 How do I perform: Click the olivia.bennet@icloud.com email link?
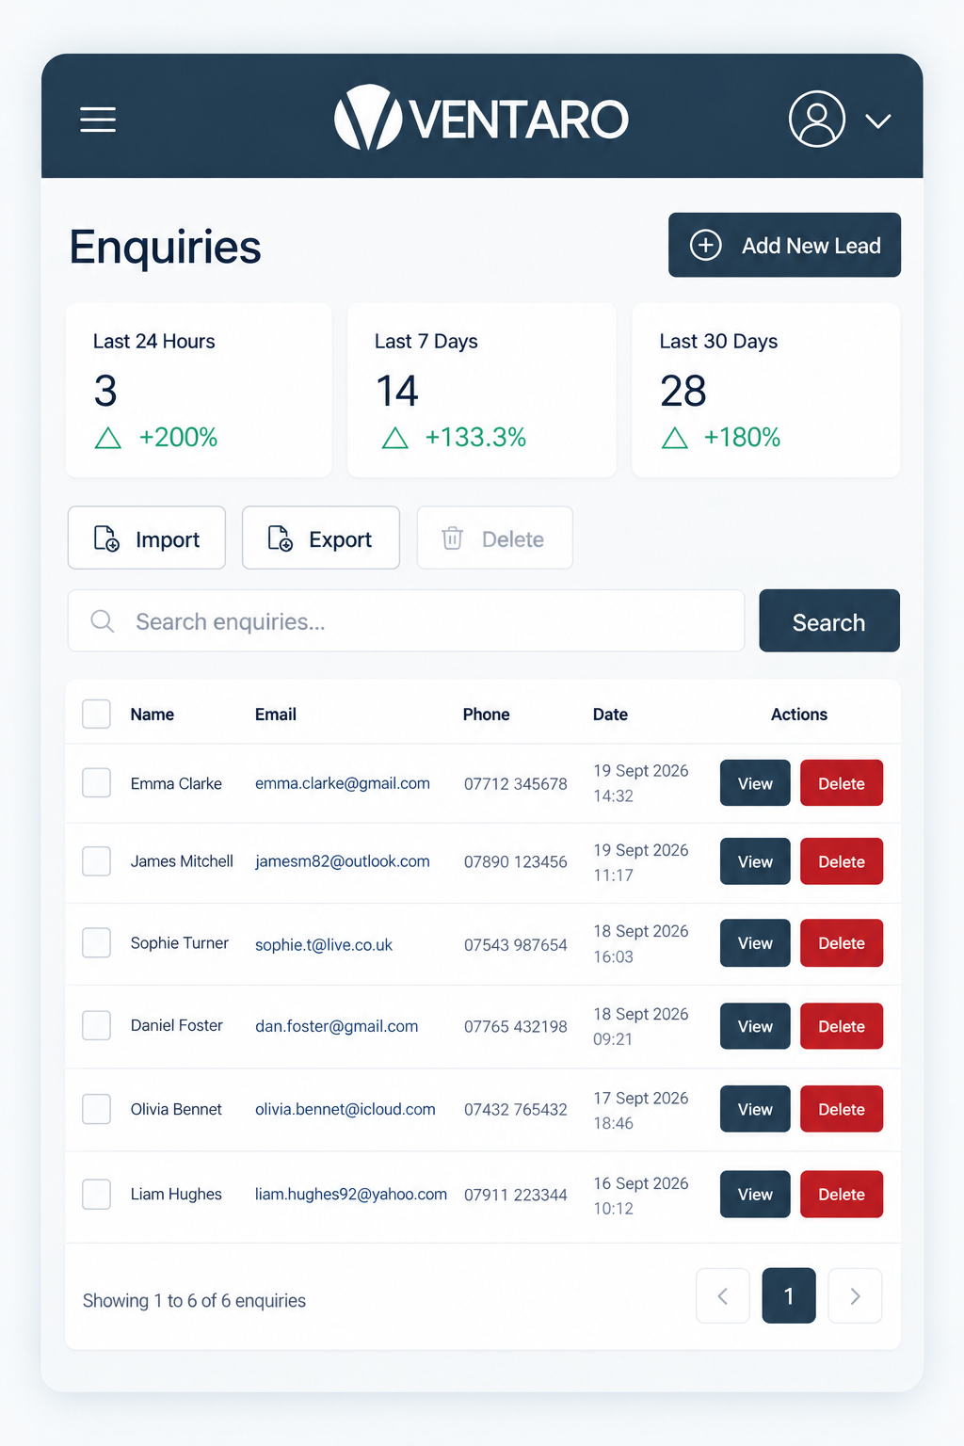click(345, 1109)
